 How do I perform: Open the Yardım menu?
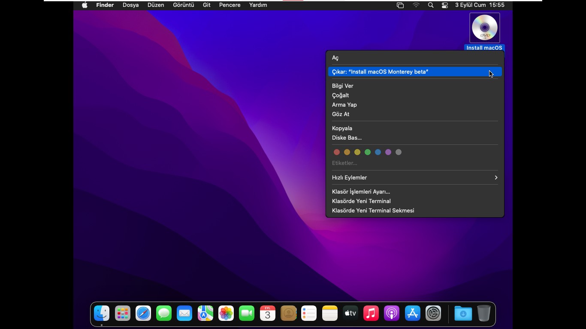[x=258, y=5]
